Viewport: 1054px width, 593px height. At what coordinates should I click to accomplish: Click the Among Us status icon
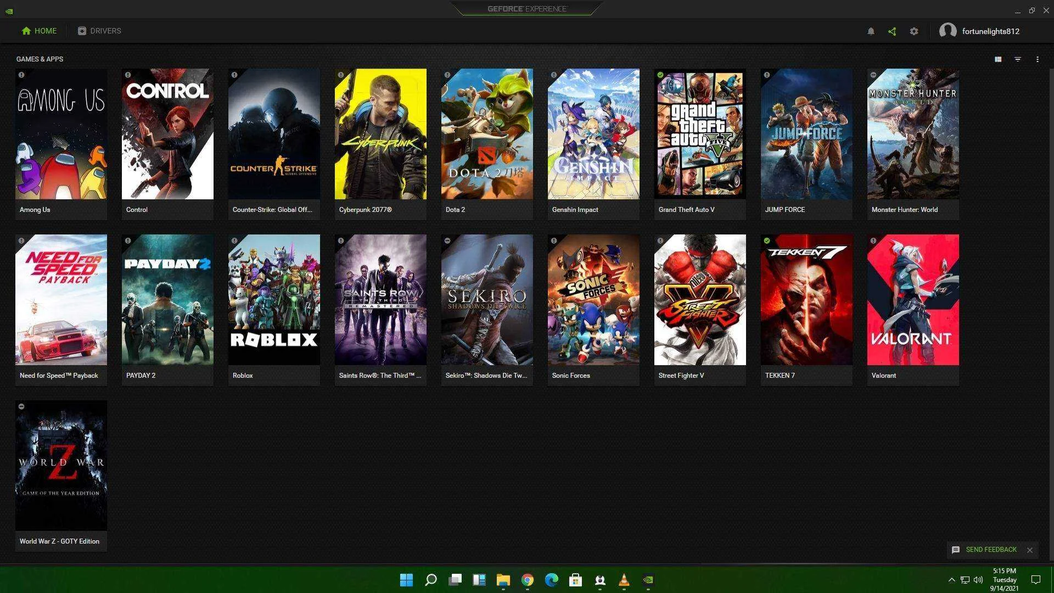(x=21, y=75)
